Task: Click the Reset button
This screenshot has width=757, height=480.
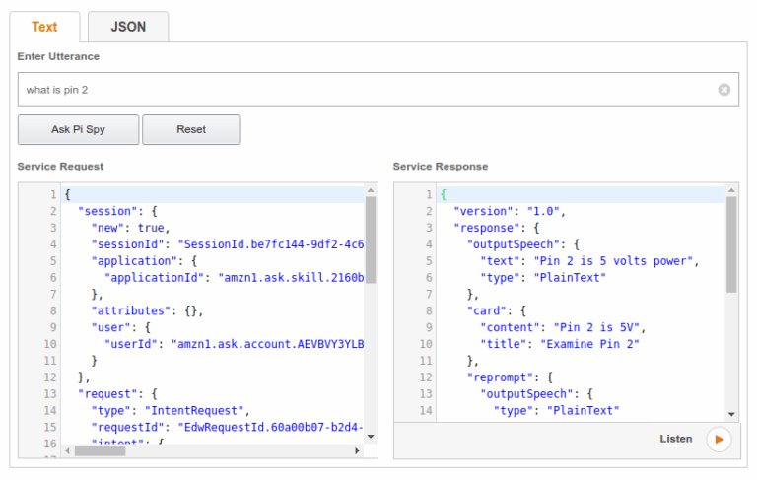Action: coord(190,129)
